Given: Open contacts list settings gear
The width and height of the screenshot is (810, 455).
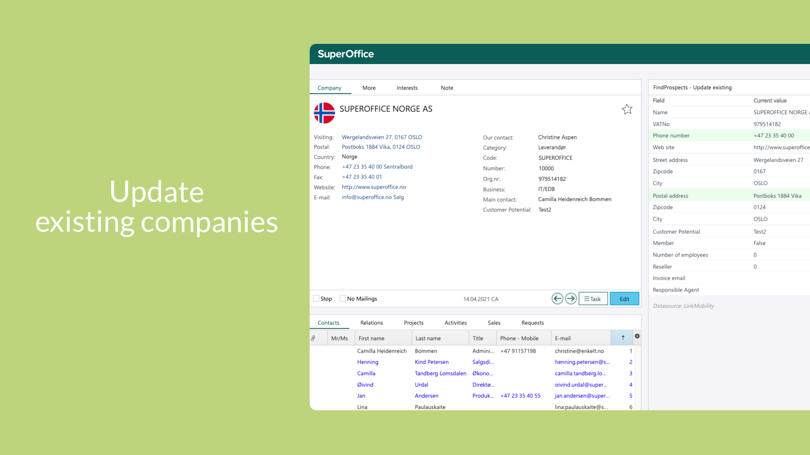Looking at the screenshot, I should click(637, 336).
